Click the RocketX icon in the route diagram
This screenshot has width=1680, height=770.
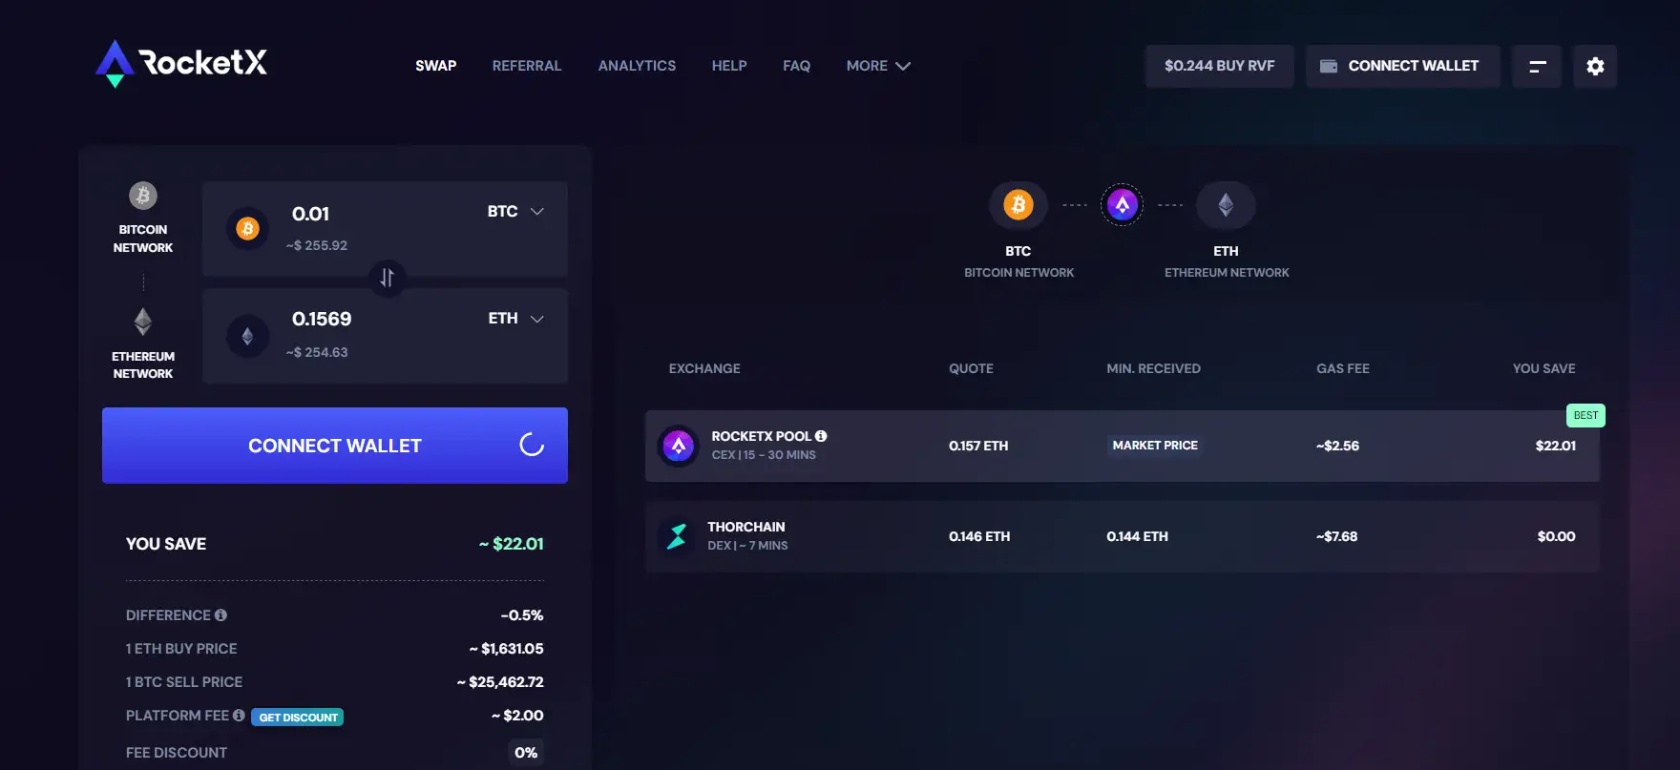(1123, 204)
